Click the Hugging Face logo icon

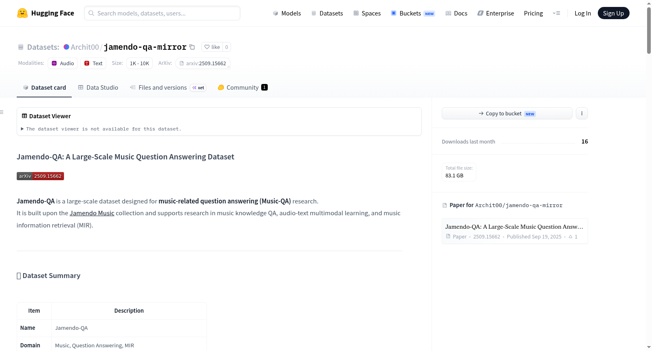pyautogui.click(x=22, y=13)
